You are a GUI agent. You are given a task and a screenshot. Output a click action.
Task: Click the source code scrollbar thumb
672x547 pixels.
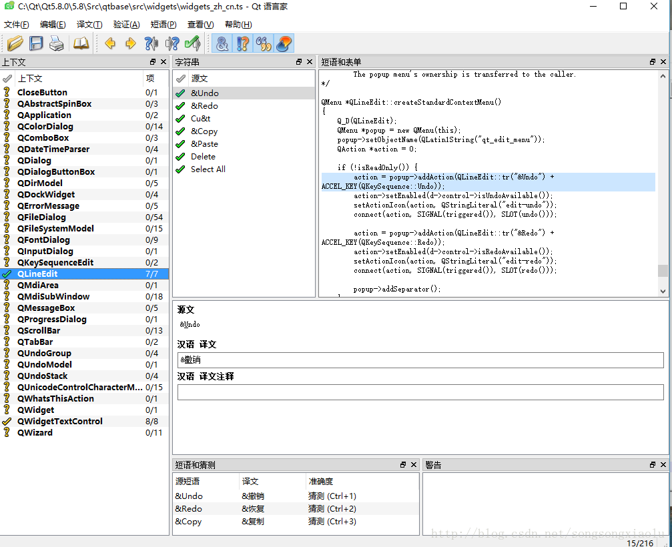(x=663, y=270)
